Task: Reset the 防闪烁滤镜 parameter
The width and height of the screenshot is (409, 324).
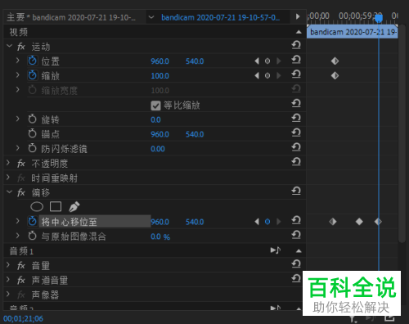Action: (296, 147)
